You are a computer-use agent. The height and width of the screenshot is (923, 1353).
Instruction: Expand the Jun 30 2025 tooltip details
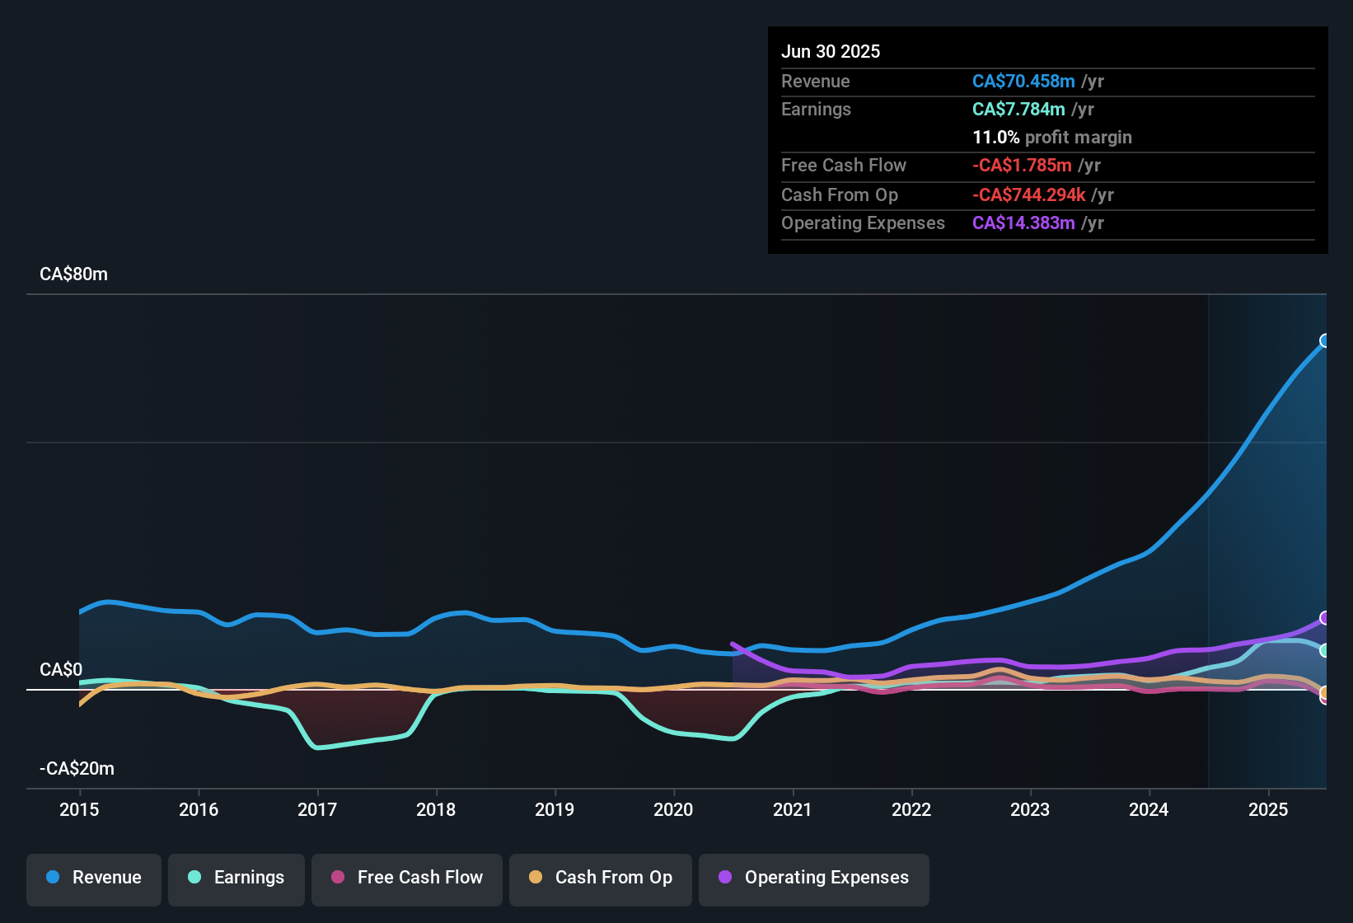click(x=831, y=51)
